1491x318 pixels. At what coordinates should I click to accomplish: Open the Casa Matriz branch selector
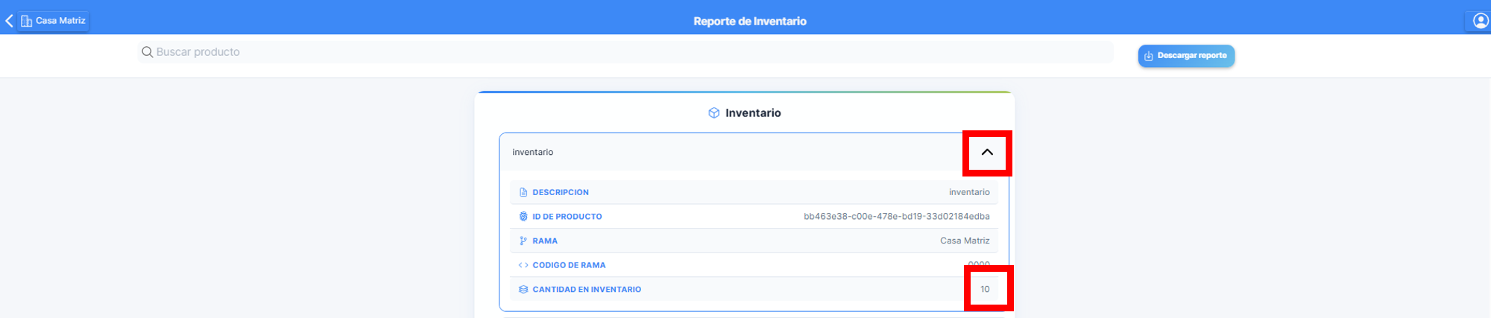click(53, 21)
